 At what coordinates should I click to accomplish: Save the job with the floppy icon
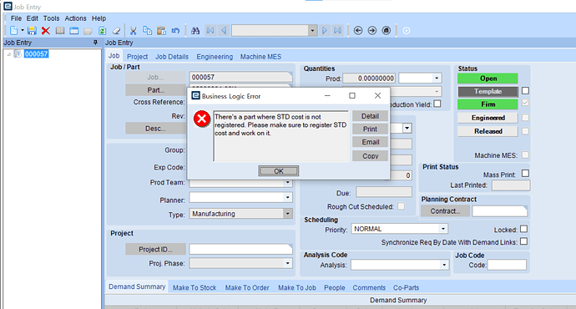coord(32,31)
